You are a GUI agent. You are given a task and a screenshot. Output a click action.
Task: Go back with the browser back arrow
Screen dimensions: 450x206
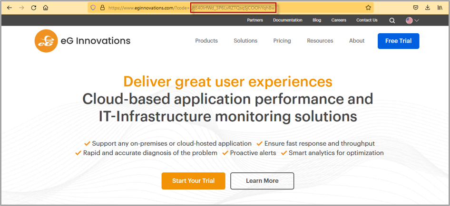click(x=10, y=8)
